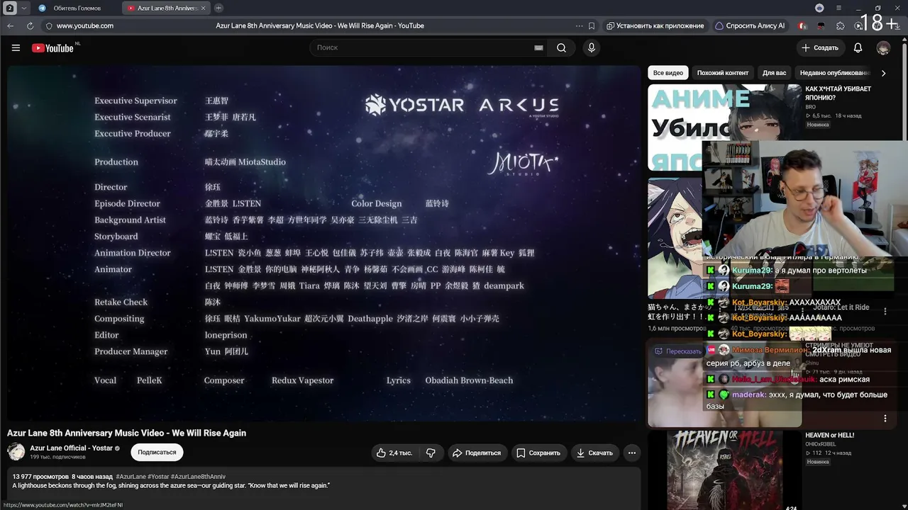
Task: Click the BRO channel name
Action: pyautogui.click(x=810, y=107)
